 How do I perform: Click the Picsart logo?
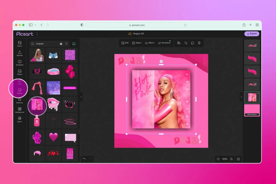point(25,34)
